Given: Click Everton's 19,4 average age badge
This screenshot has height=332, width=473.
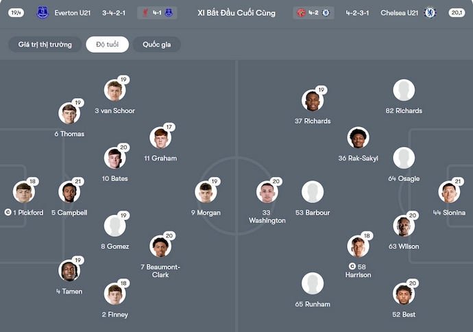Looking at the screenshot, I should coord(16,12).
